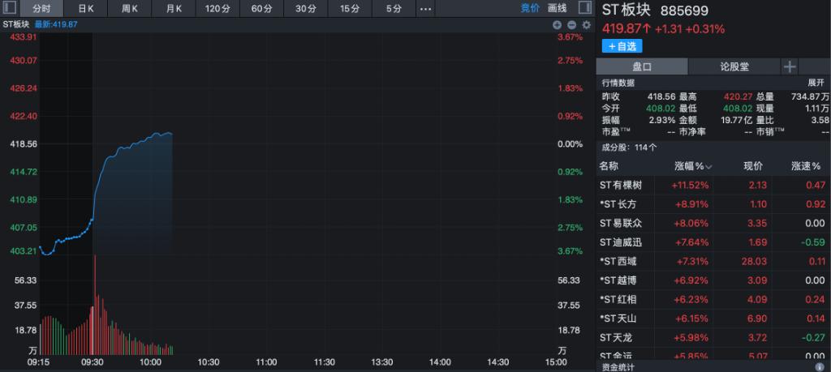This screenshot has width=831, height=372.
Task: Click the 28.03 price of *ST西域
Action: (755, 262)
